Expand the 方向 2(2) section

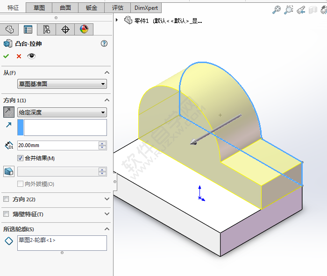107,199
